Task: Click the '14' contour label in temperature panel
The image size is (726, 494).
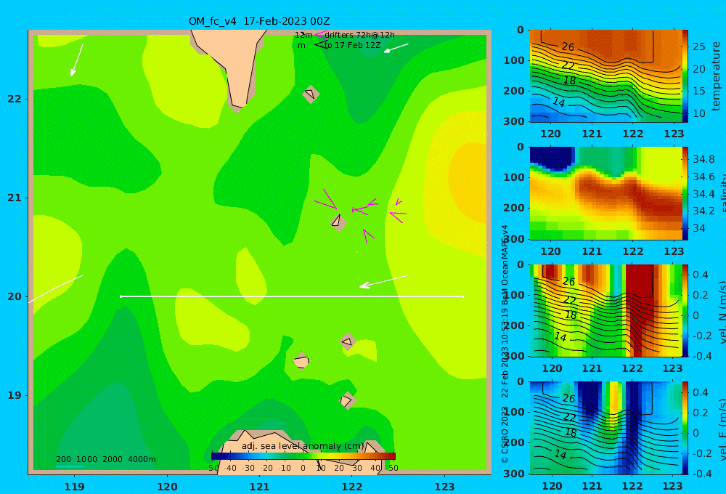Action: coord(559,102)
